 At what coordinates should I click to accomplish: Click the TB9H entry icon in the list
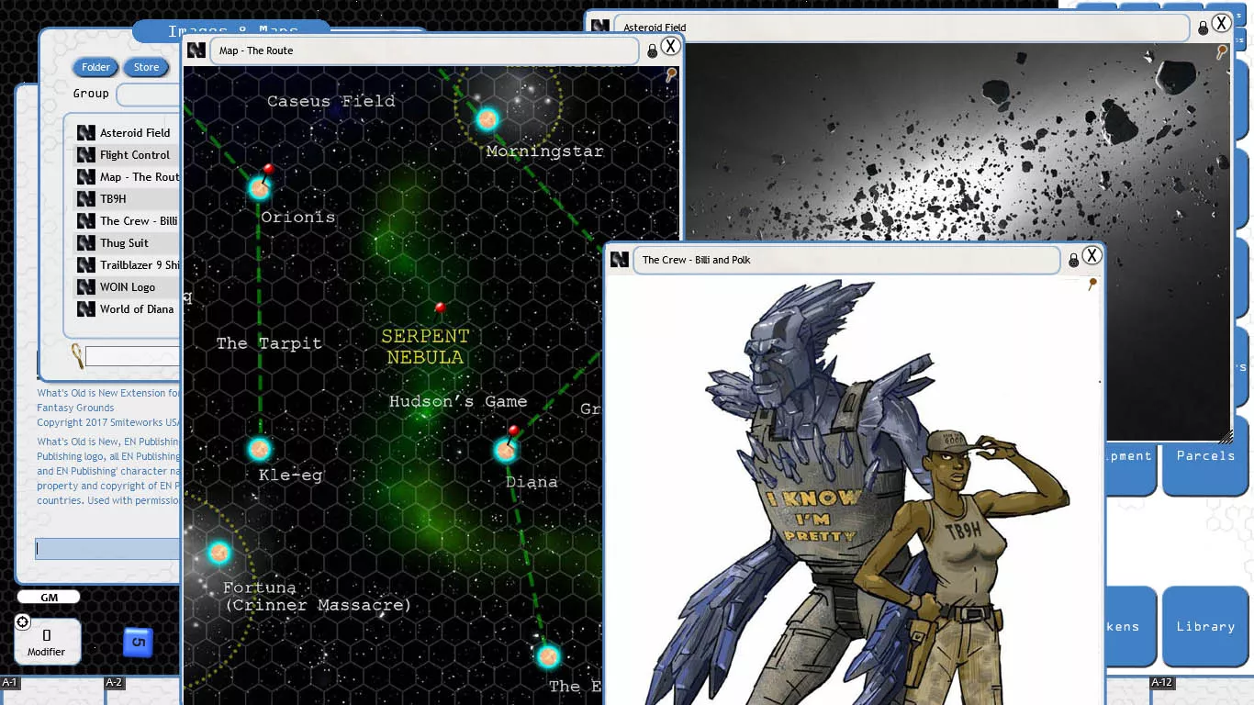coord(86,199)
